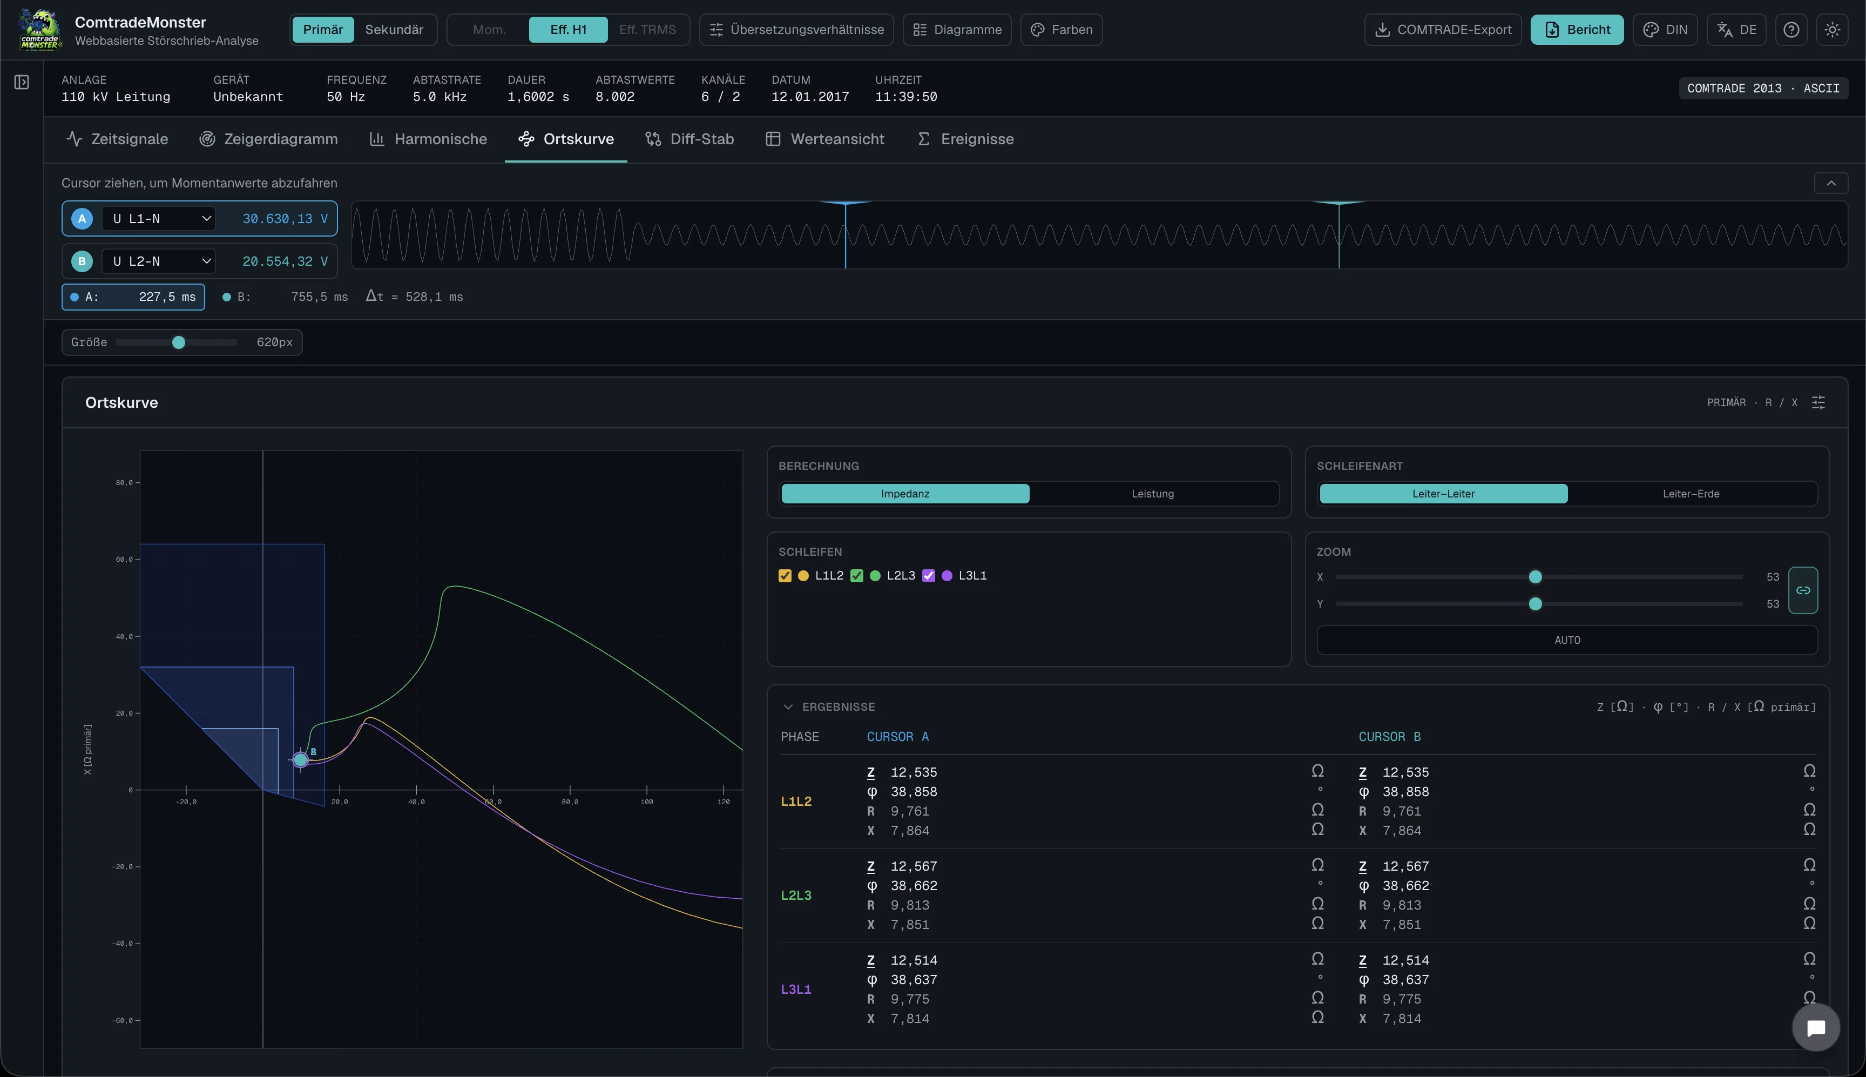Open cursor A channel dropdown U L1-N

coord(159,219)
